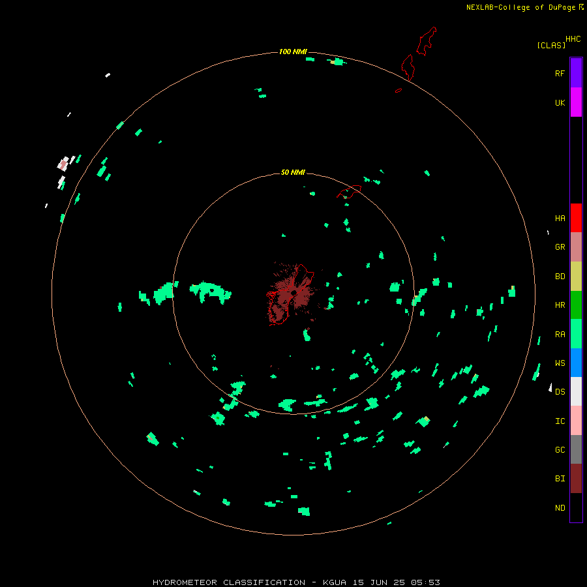
Task: Click the large rain echo crossing the 50 NMI ring at left
Action: (165, 293)
